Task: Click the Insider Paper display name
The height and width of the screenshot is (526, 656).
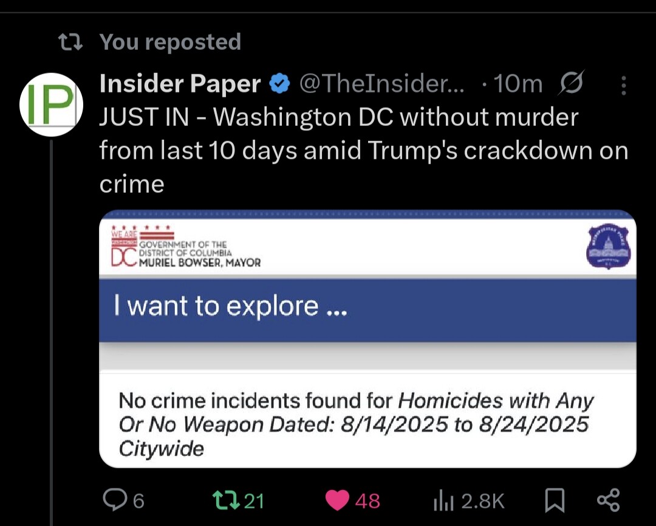Action: (180, 84)
